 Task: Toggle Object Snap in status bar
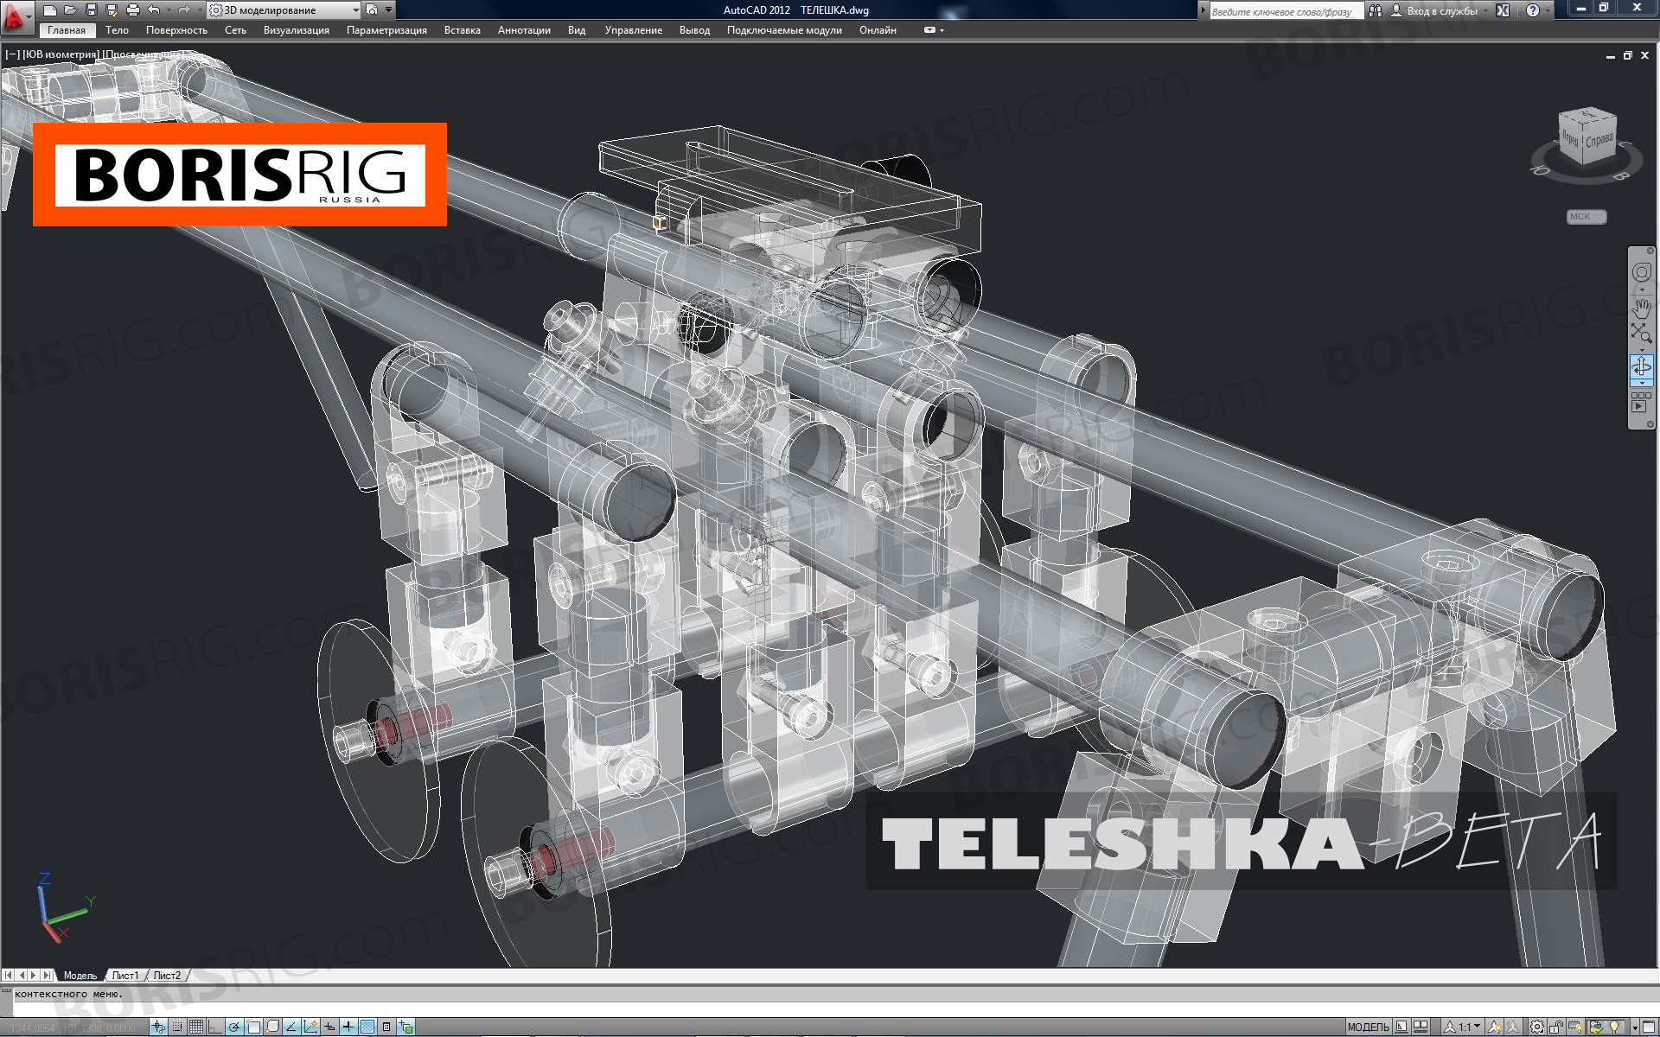pyautogui.click(x=253, y=1027)
